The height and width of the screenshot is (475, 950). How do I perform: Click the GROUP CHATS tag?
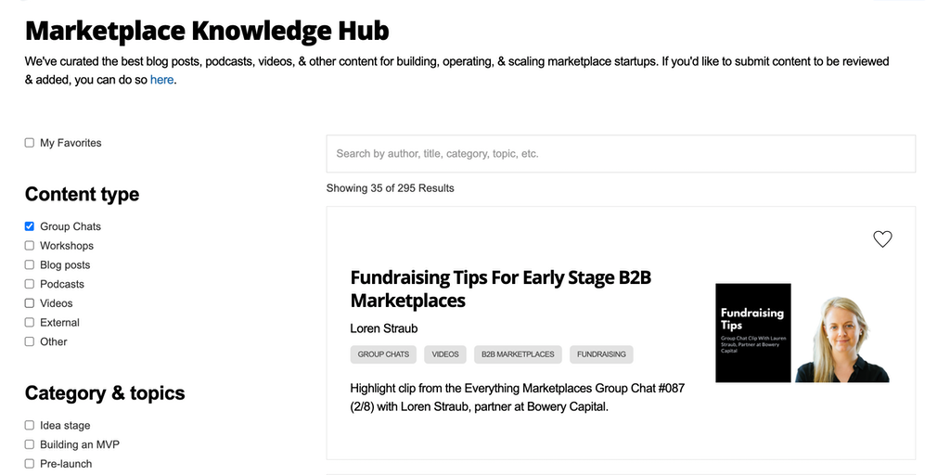(383, 354)
